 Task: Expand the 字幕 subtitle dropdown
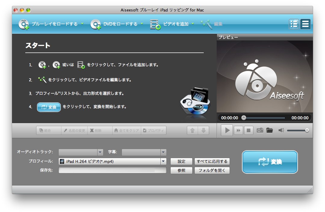click(x=144, y=152)
